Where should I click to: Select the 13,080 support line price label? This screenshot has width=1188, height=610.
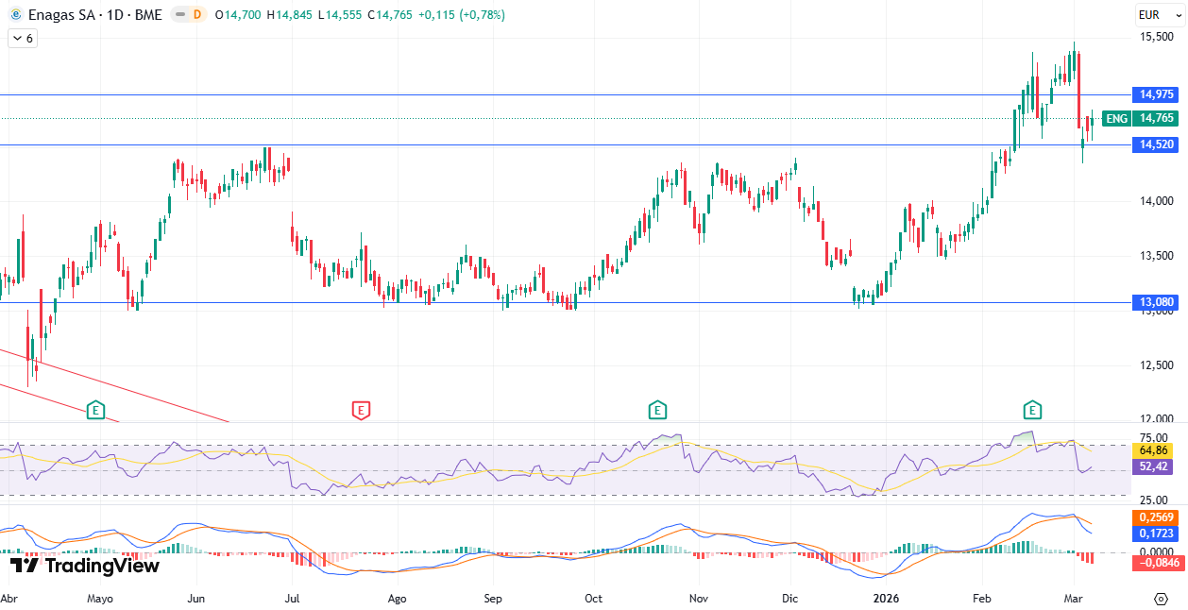(x=1157, y=302)
